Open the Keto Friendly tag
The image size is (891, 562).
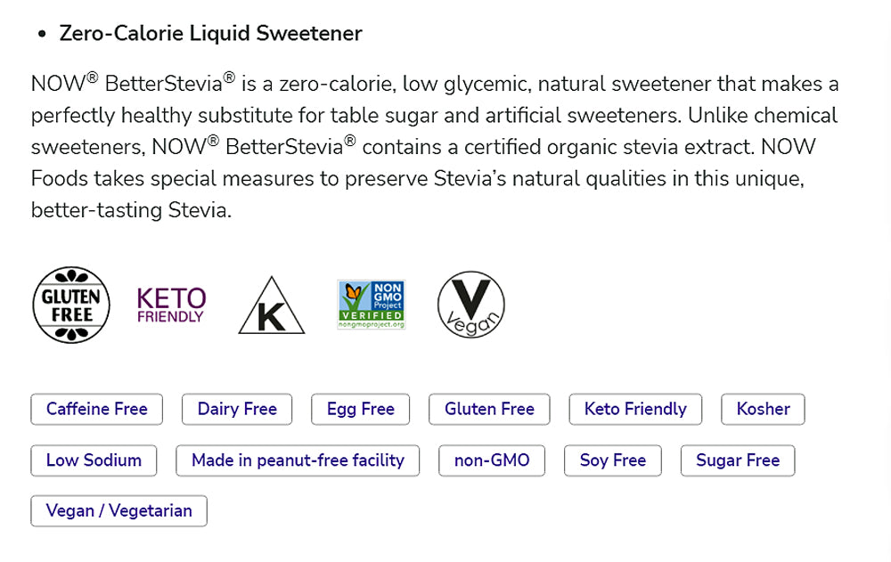point(635,410)
